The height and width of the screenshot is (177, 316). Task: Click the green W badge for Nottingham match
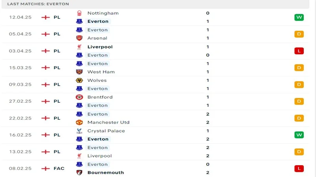(x=299, y=17)
